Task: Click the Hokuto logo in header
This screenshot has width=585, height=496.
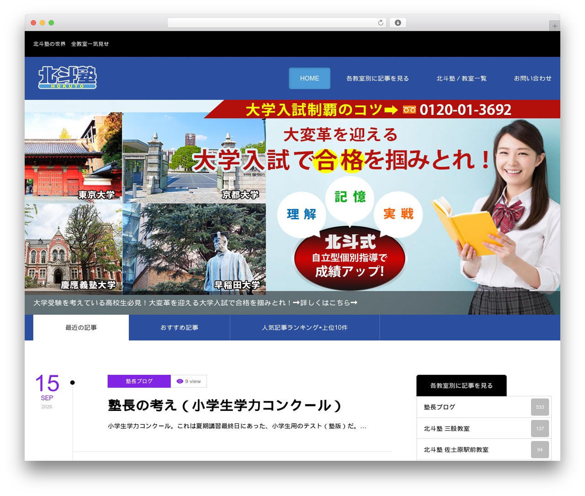Action: (x=68, y=77)
